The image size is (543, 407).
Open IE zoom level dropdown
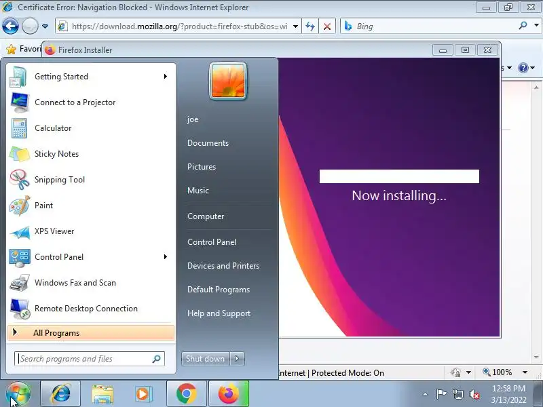coord(525,372)
